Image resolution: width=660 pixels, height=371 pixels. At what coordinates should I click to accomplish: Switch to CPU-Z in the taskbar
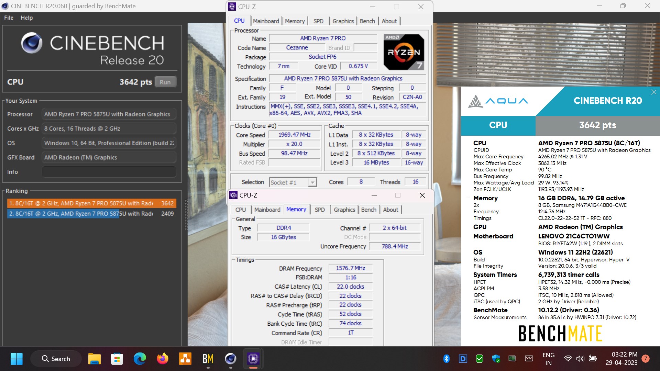[253, 359]
